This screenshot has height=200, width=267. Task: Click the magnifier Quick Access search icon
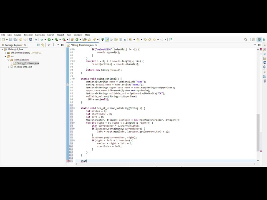point(246,40)
